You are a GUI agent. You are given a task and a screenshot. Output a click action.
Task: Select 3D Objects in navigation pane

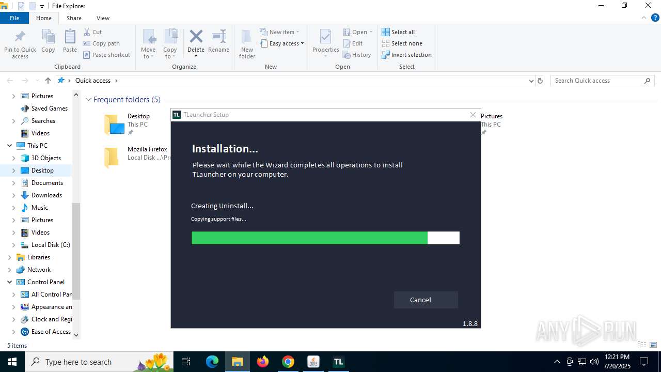[x=46, y=158]
